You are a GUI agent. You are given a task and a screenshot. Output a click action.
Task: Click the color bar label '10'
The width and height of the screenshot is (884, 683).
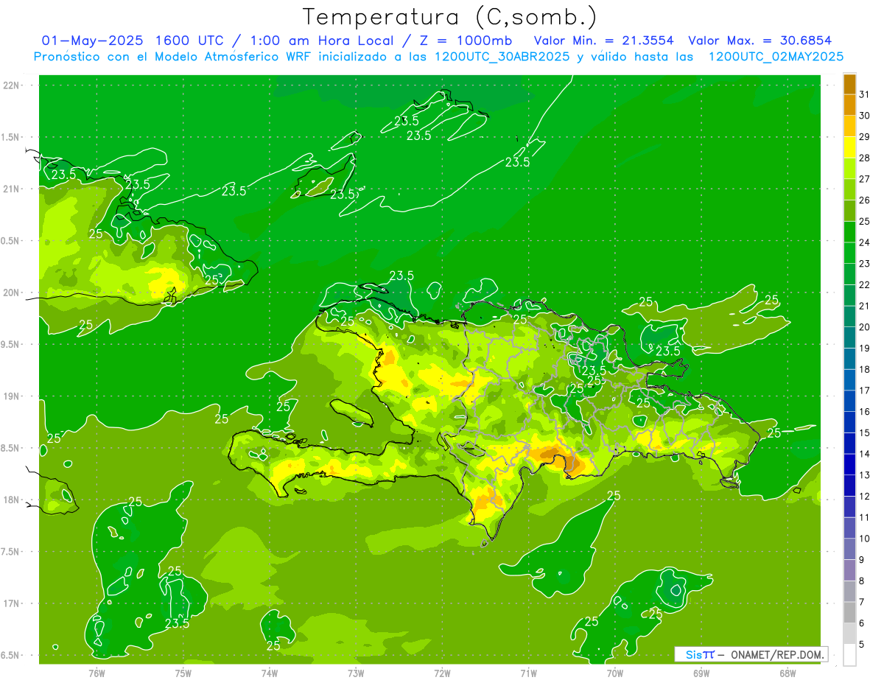coord(865,539)
